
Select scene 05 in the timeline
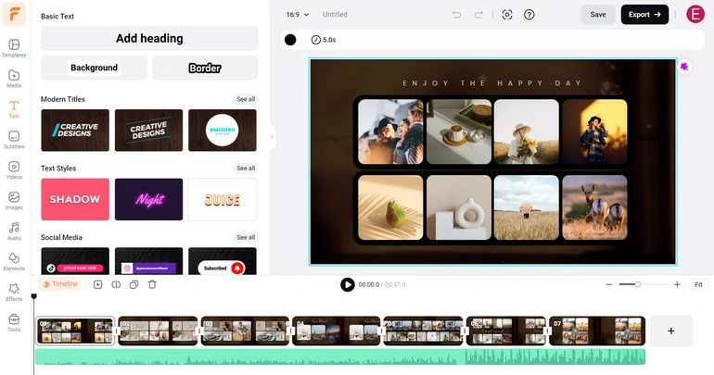(423, 331)
